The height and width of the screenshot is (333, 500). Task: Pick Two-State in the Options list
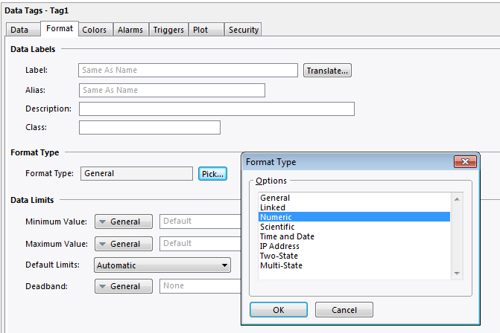(x=354, y=256)
